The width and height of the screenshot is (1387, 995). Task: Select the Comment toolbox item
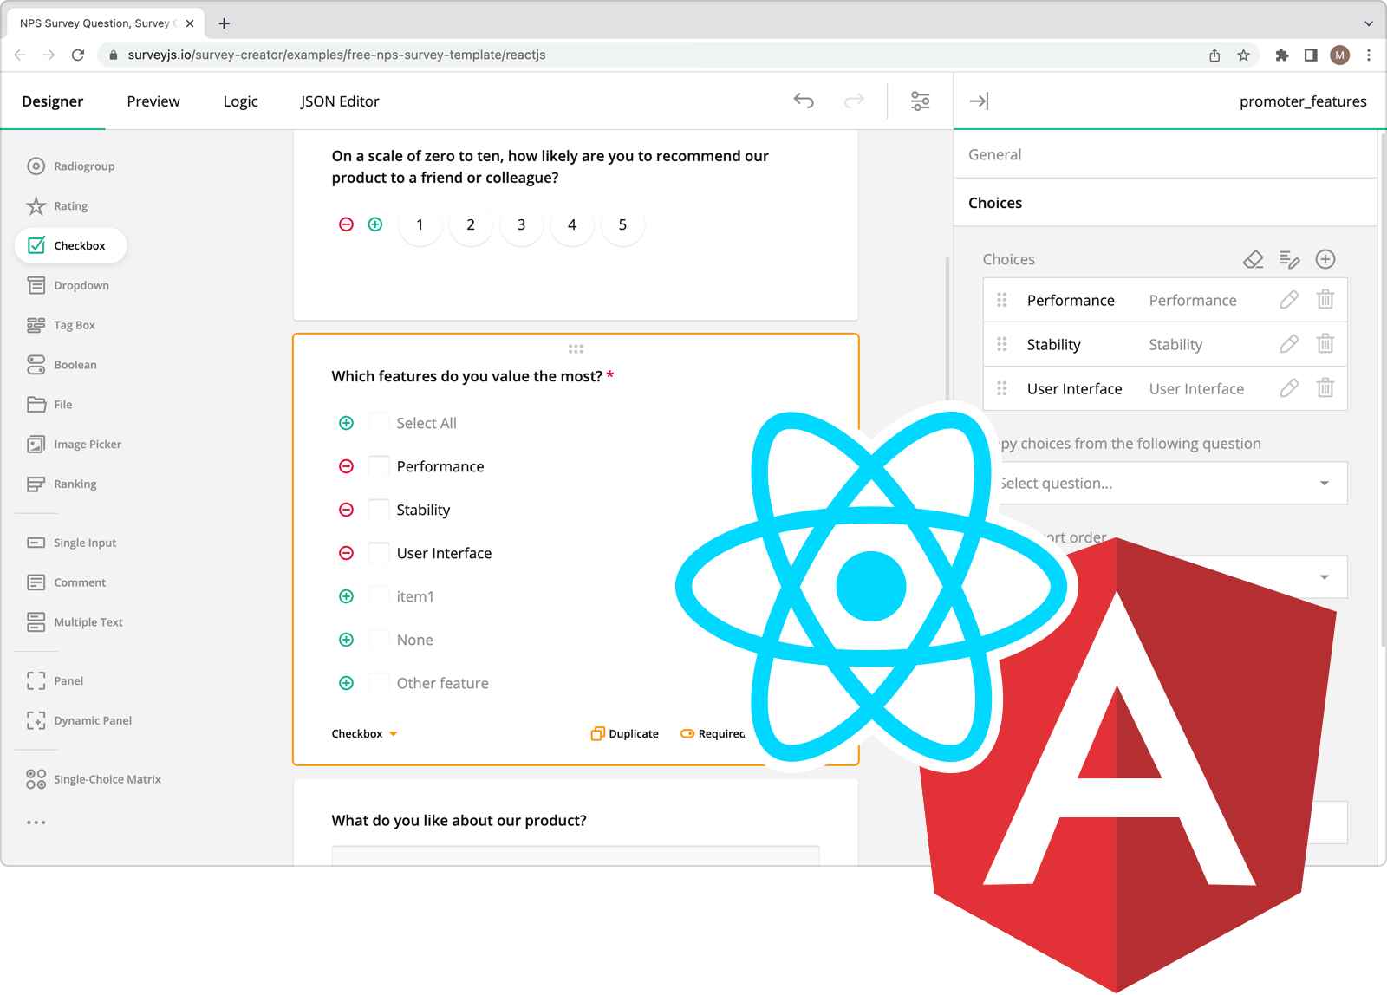pos(67,583)
